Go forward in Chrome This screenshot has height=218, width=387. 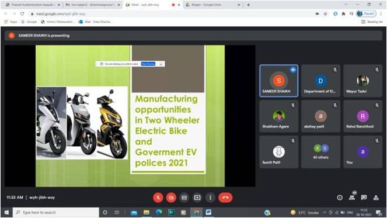(x=14, y=14)
